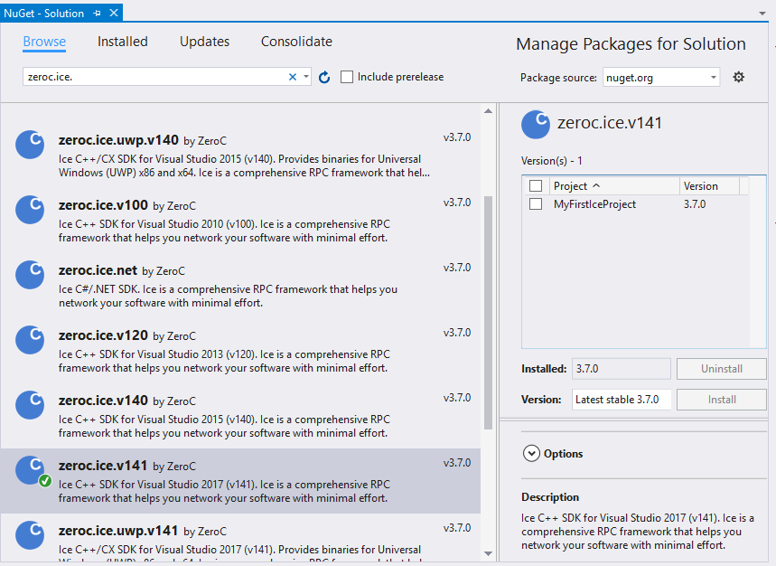This screenshot has height=566, width=776.
Task: Click the zeroc.ice.uwp.v140 package icon
Action: tap(30, 145)
